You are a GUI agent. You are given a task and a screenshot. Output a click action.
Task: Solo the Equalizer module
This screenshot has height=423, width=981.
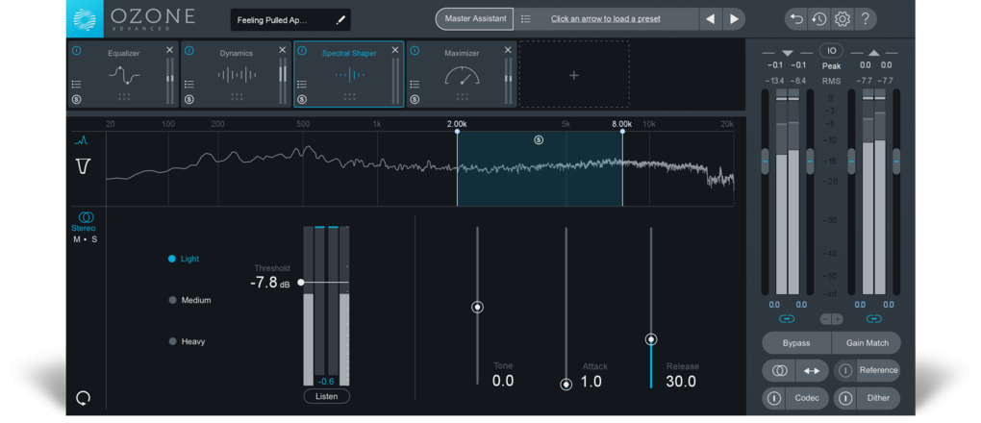click(x=76, y=99)
